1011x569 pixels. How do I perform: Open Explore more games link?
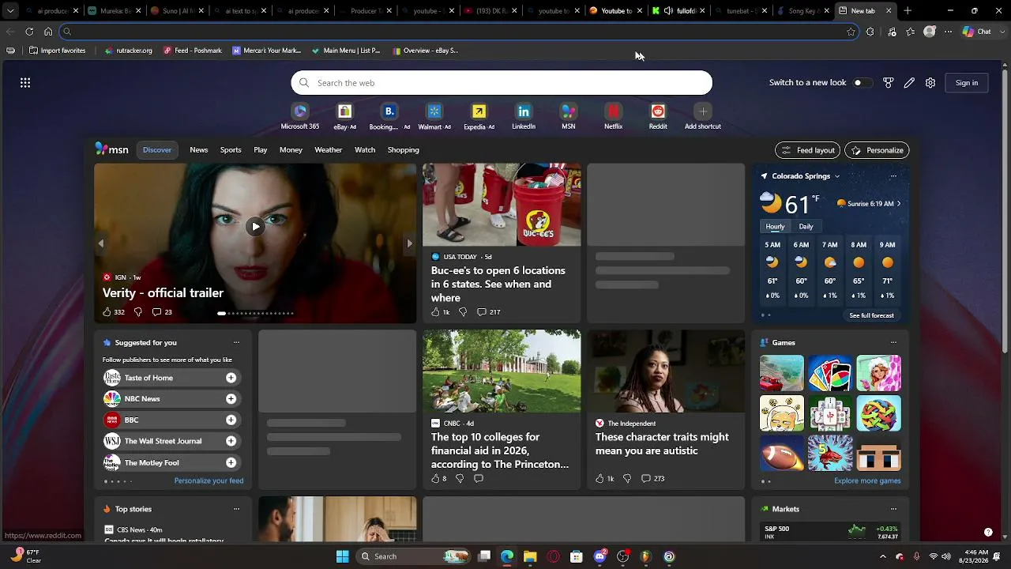click(867, 480)
